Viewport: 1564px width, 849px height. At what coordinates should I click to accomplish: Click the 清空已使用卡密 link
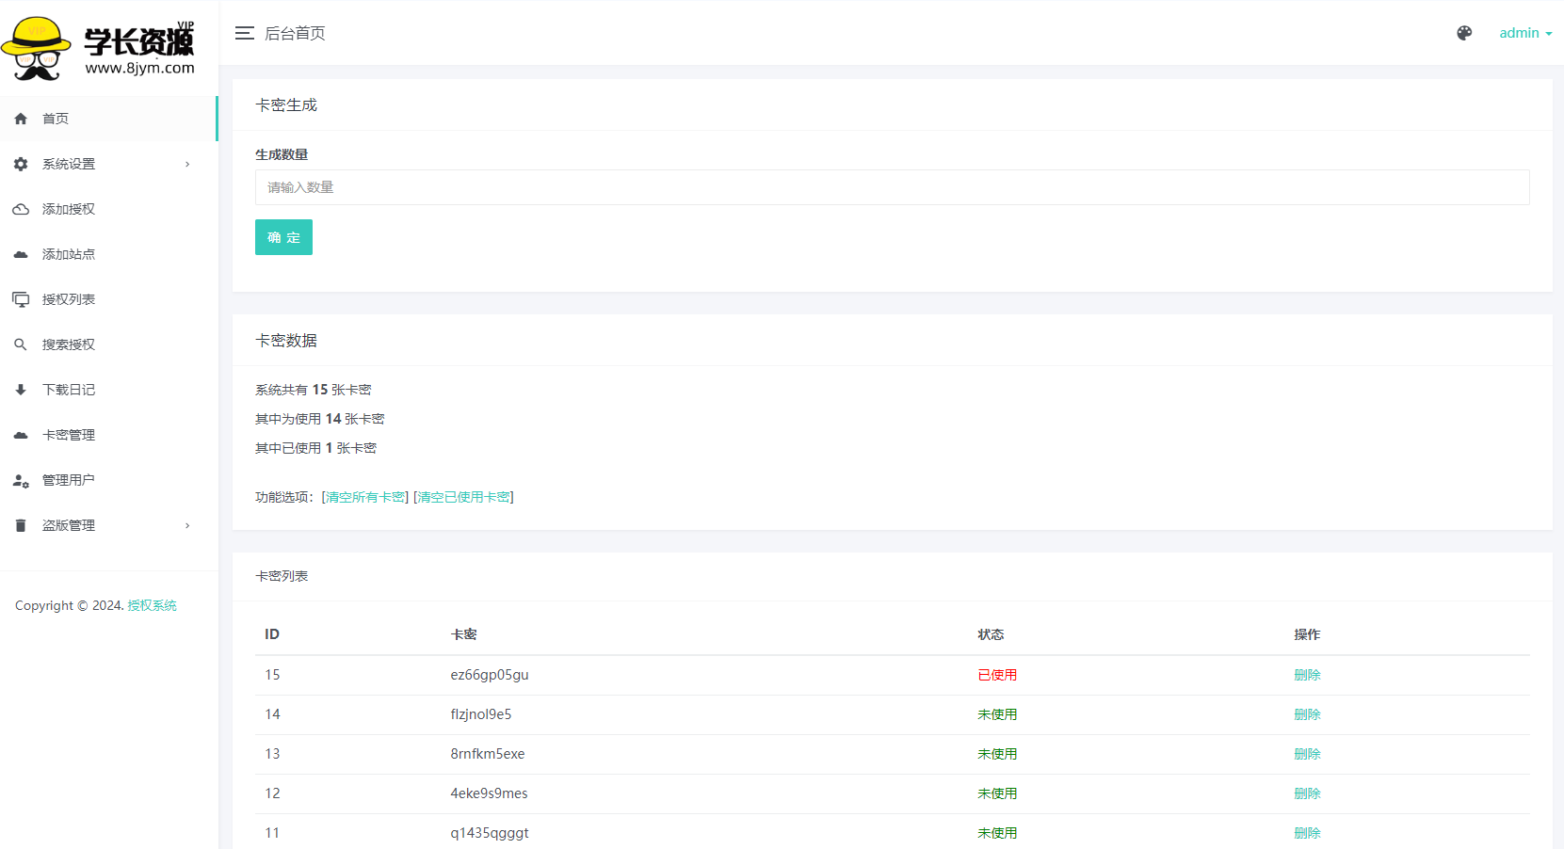click(463, 497)
